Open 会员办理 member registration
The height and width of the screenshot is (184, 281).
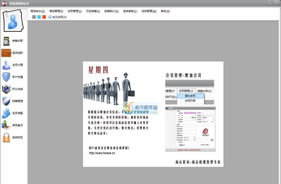[x=6, y=65]
